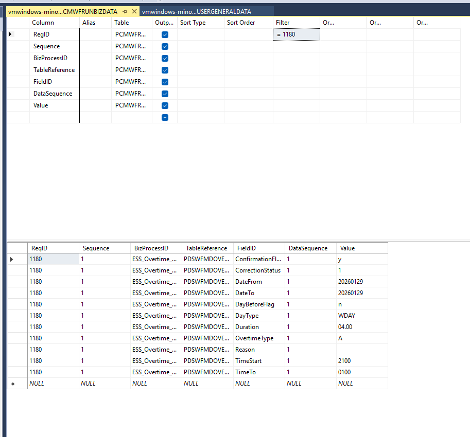
Task: Open Table cell for BizProcessID row
Action: coord(131,58)
